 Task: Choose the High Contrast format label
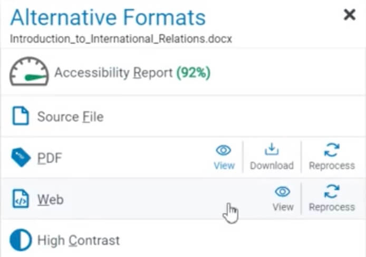79,241
